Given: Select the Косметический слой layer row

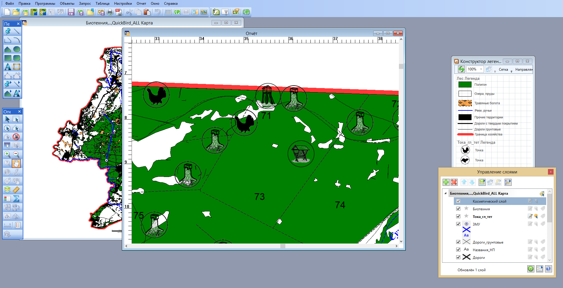Looking at the screenshot, I should 500,201.
